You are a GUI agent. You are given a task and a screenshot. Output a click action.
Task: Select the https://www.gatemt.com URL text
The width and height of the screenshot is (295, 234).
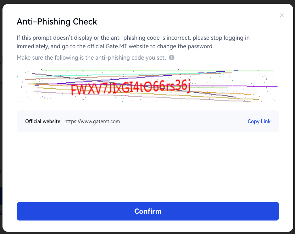(x=92, y=121)
